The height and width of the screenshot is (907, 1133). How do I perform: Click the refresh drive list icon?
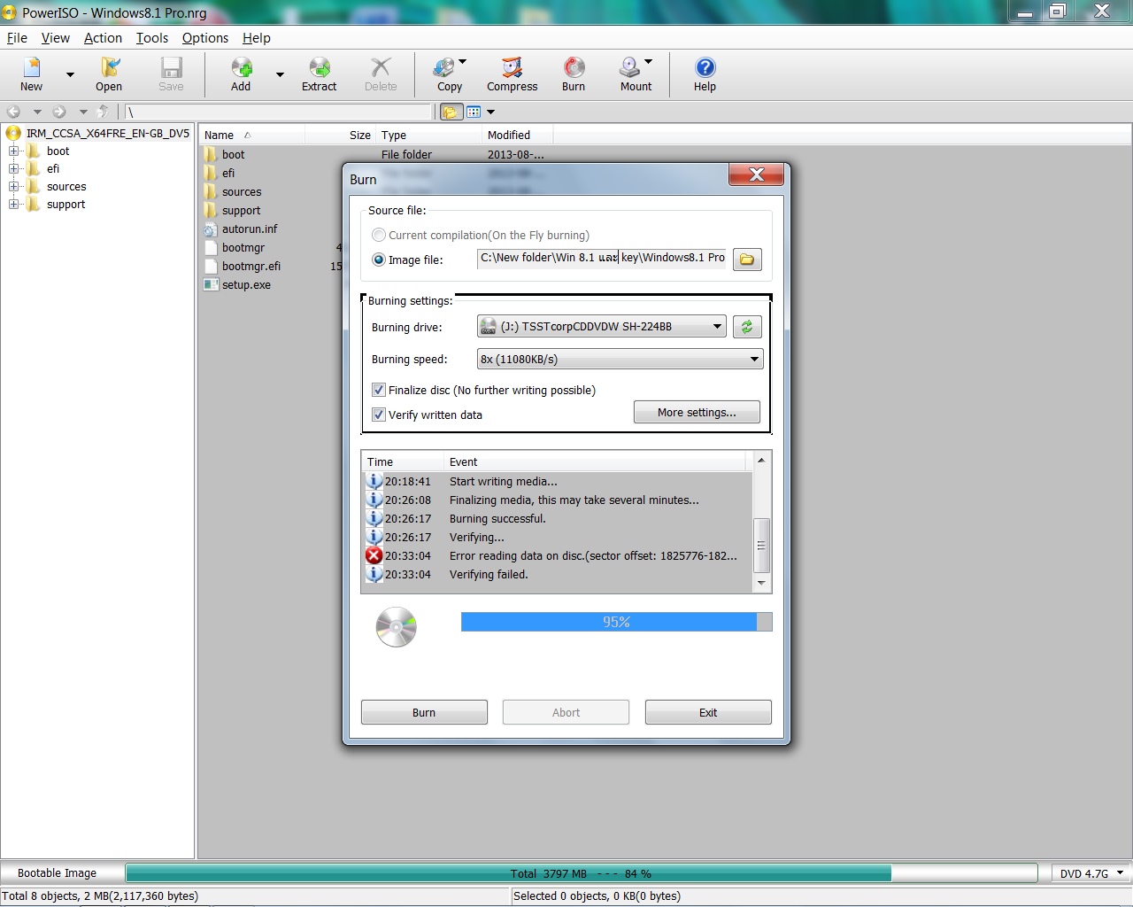(x=747, y=327)
